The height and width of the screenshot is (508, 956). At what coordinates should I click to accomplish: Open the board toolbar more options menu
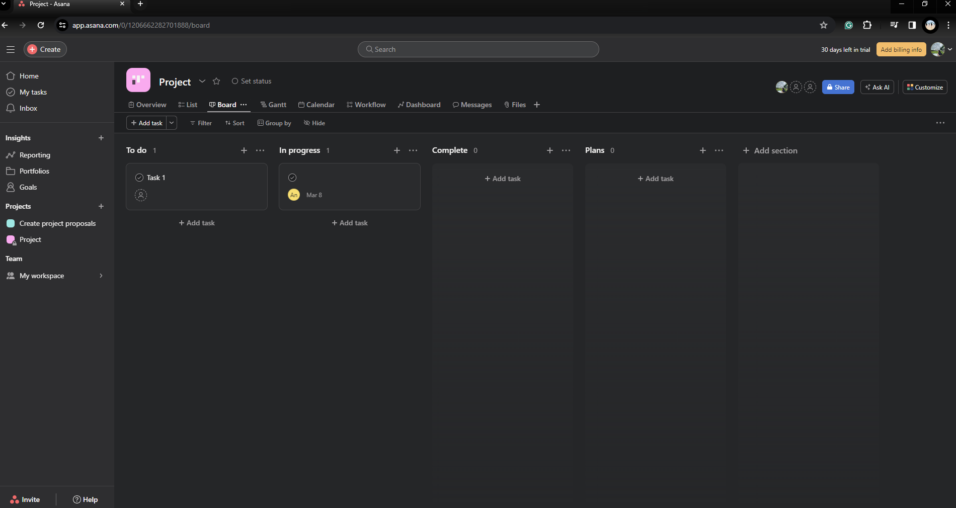coord(940,123)
